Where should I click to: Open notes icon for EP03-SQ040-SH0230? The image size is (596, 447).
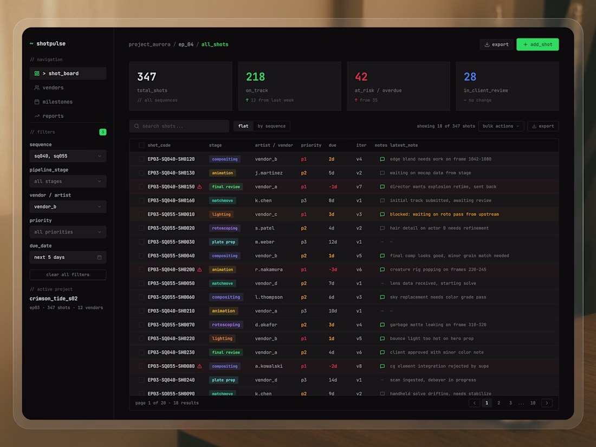(x=383, y=352)
